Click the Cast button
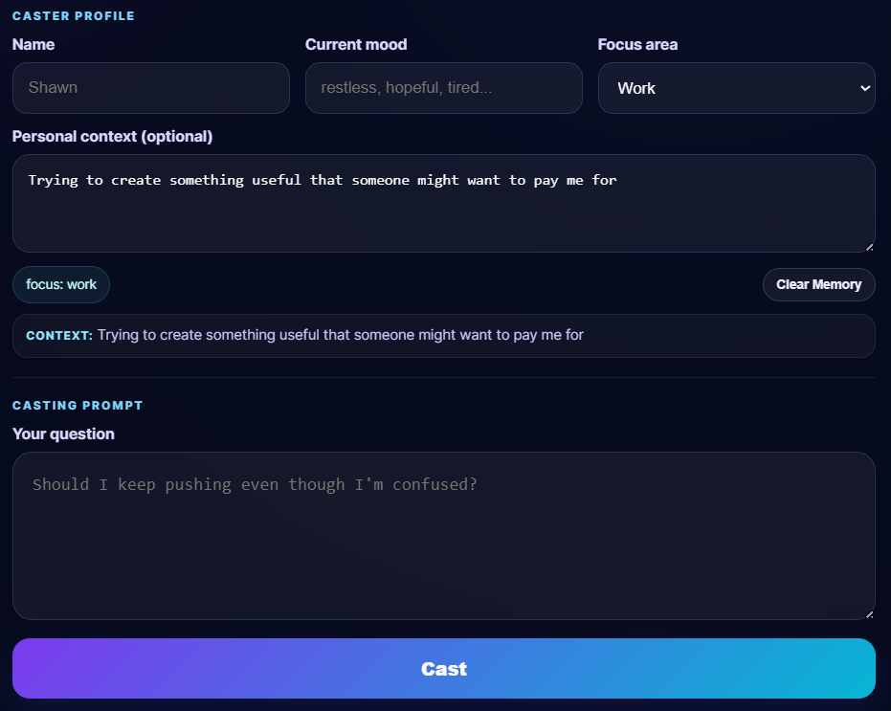This screenshot has height=711, width=891. 443,668
